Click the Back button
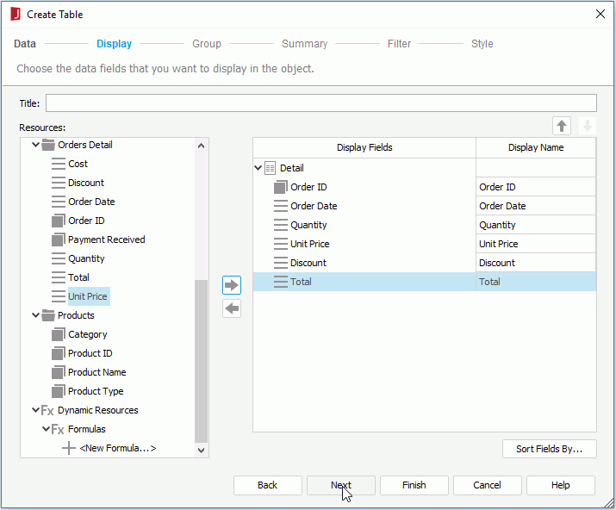 [268, 485]
